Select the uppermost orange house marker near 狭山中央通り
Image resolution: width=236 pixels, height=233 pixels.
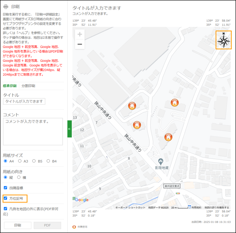132,106
